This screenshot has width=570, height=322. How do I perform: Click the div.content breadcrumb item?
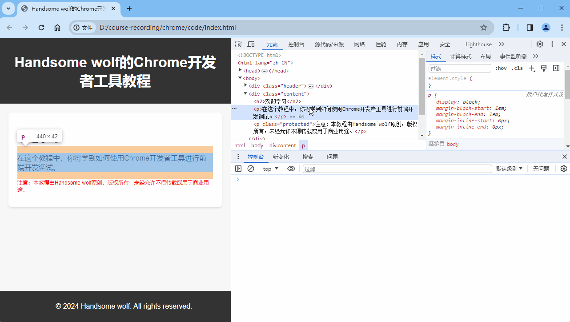(282, 145)
